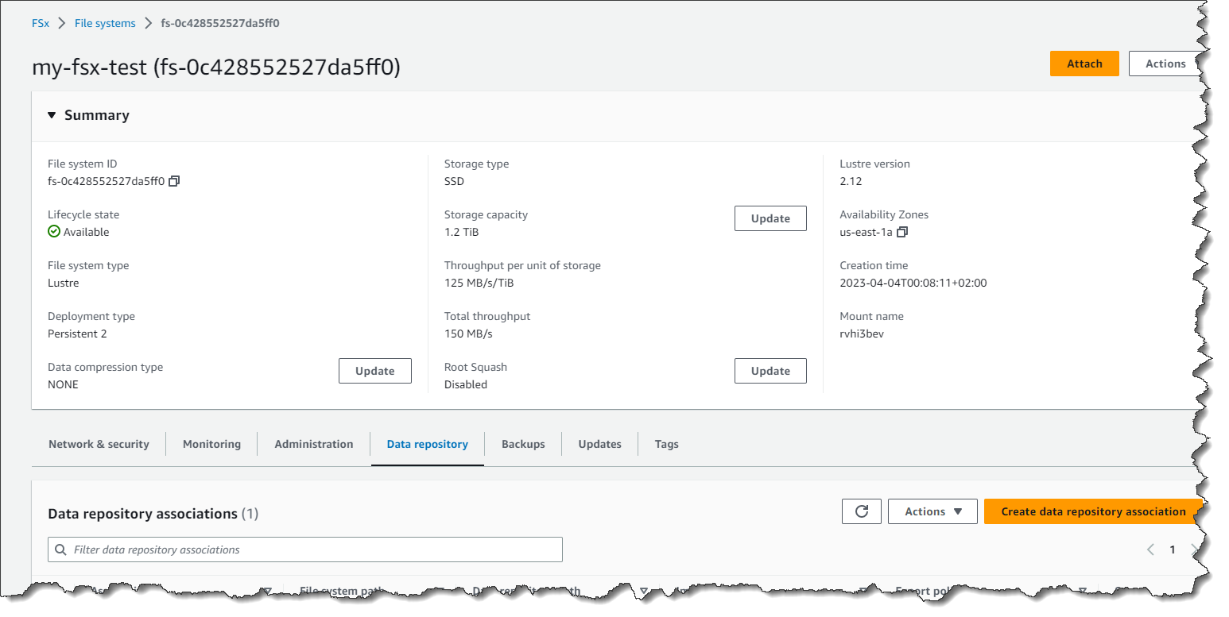Image resolution: width=1229 pixels, height=617 pixels.
Task: Collapse the Summary section
Action: pyautogui.click(x=52, y=115)
